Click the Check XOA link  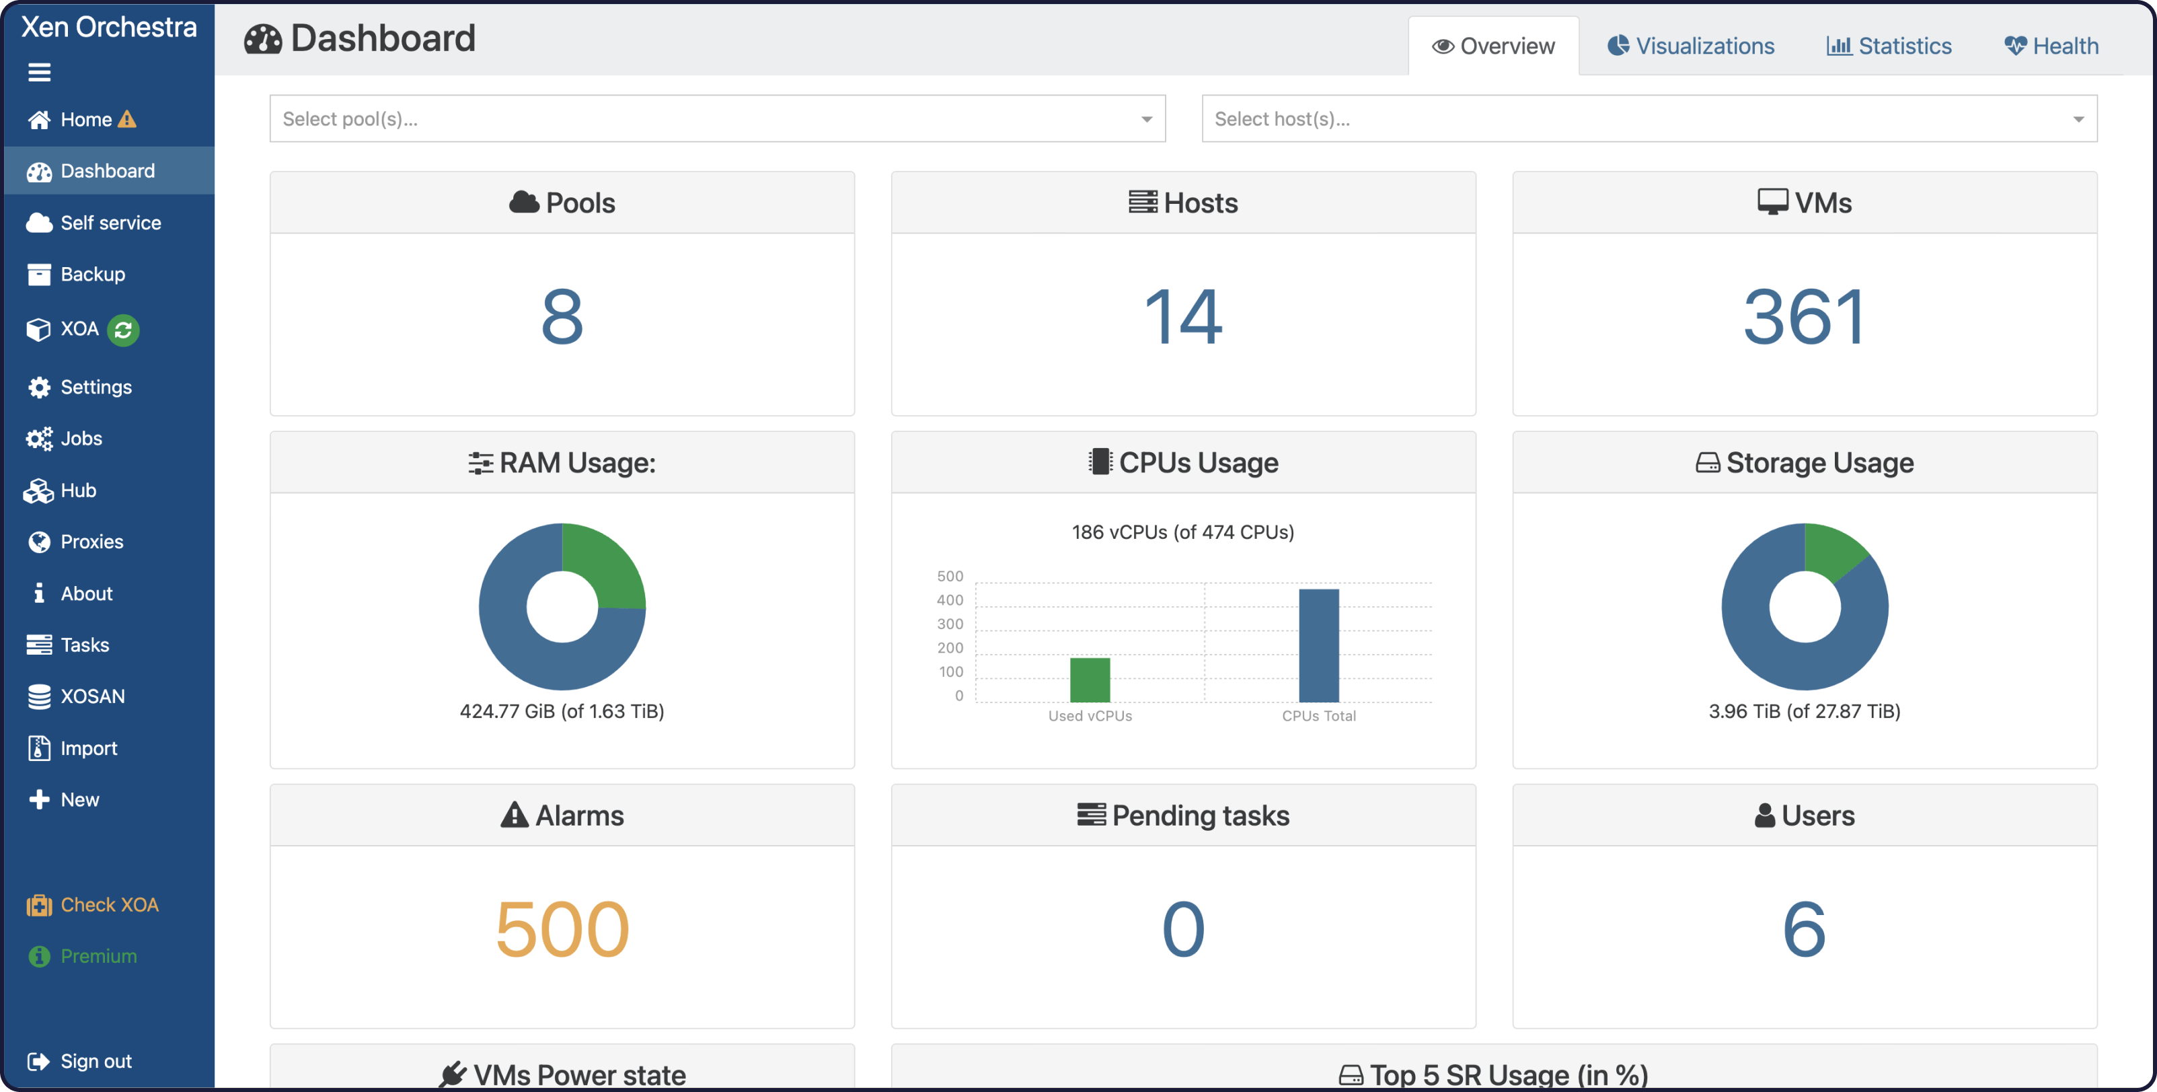(x=110, y=904)
